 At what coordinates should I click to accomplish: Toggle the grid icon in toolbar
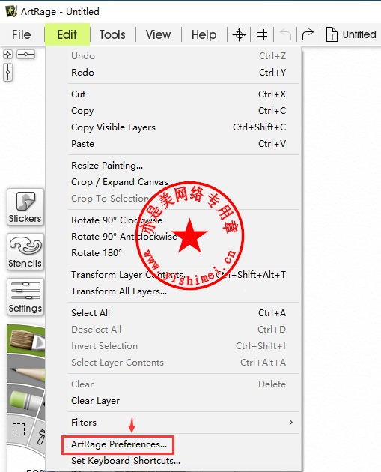pos(262,34)
